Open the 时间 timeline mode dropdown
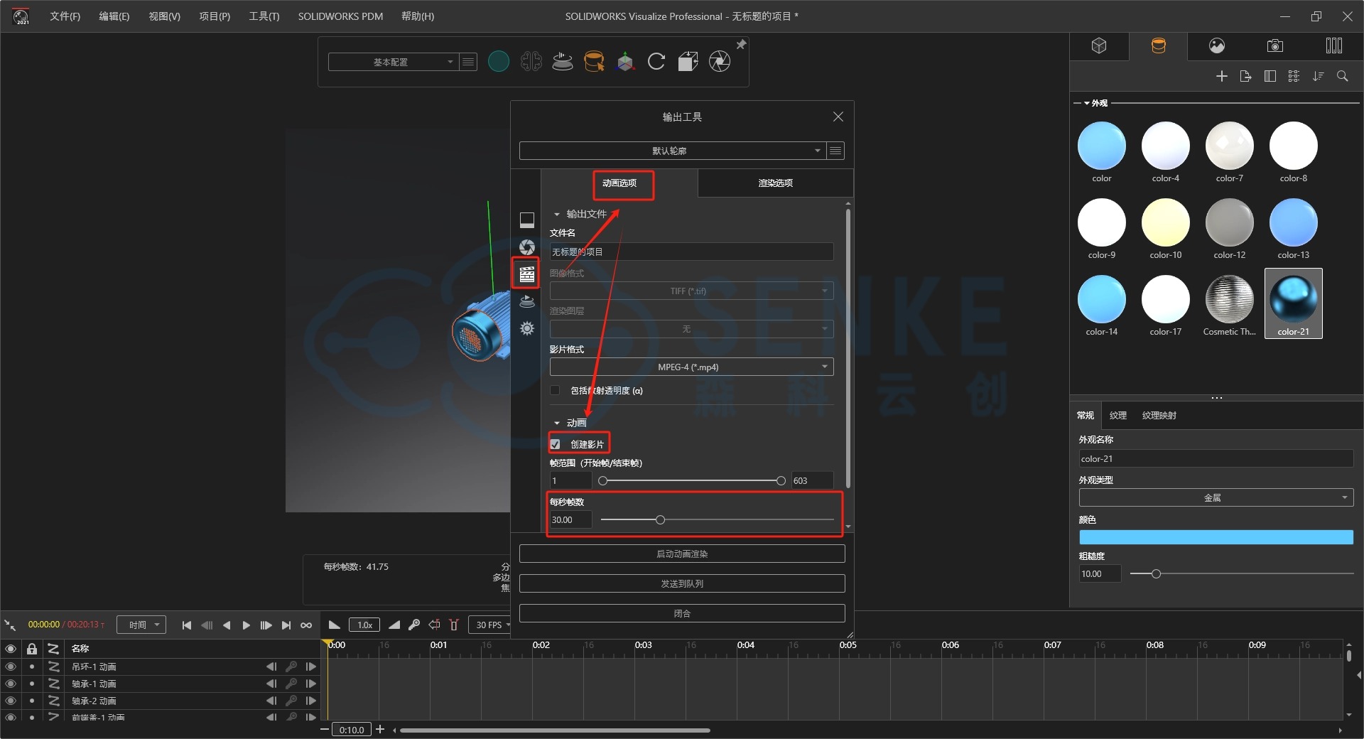This screenshot has width=1364, height=739. [x=141, y=625]
